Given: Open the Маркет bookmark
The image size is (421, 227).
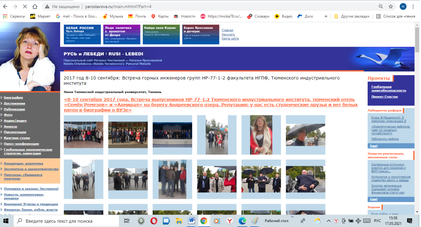Looking at the screenshot, I should (x=40, y=16).
